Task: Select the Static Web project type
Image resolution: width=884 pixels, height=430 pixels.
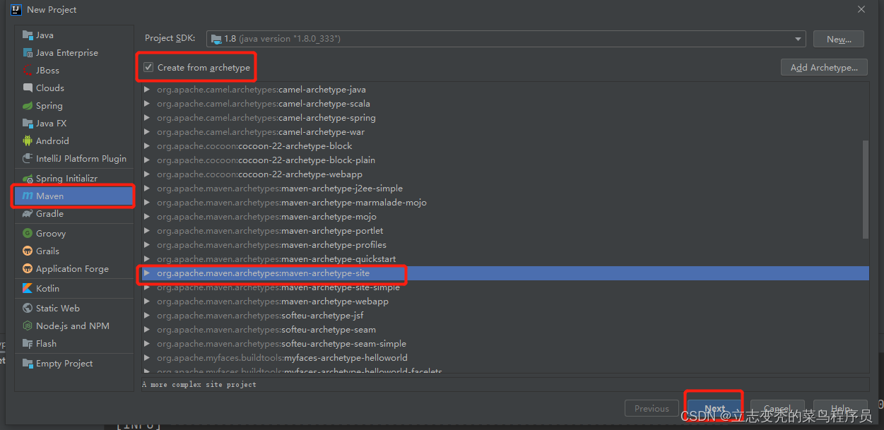Action: (x=74, y=309)
